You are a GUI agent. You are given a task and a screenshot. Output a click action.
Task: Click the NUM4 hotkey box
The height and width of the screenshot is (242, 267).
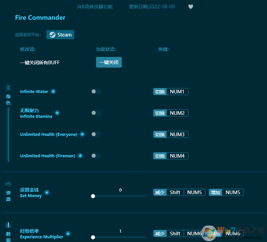coord(177,156)
